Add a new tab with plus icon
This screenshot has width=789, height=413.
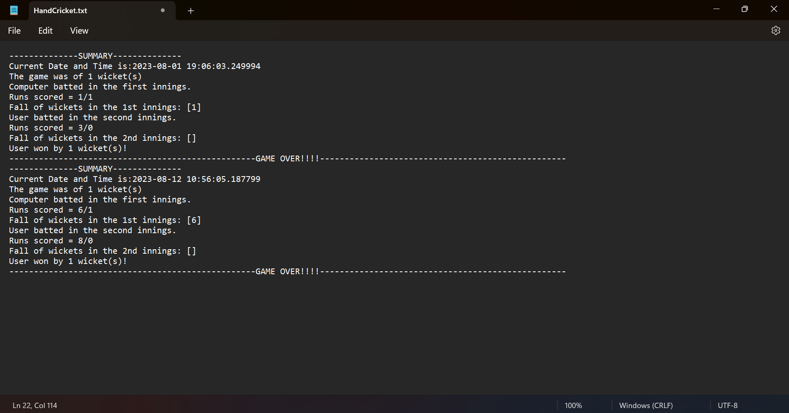pos(191,11)
